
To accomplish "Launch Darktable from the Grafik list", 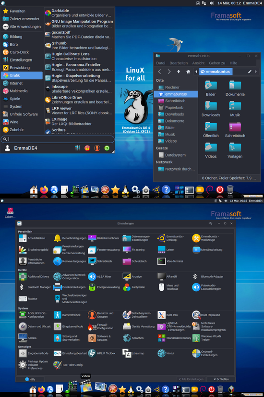I will (79, 13).
